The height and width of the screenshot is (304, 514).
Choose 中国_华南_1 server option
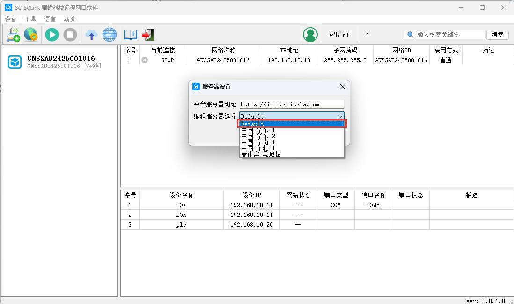click(292, 142)
